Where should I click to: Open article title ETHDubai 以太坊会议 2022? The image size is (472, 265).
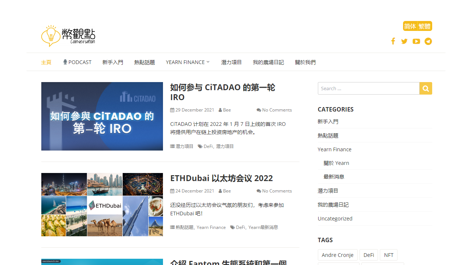[222, 178]
